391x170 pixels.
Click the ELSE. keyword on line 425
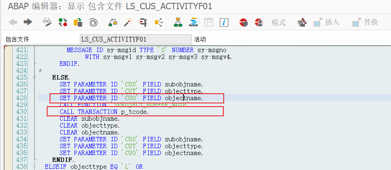tap(61, 78)
